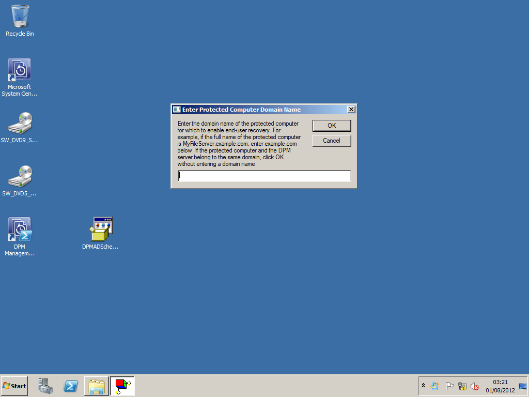Open Windows Explorer from the taskbar
The height and width of the screenshot is (397, 529).
tap(97, 386)
